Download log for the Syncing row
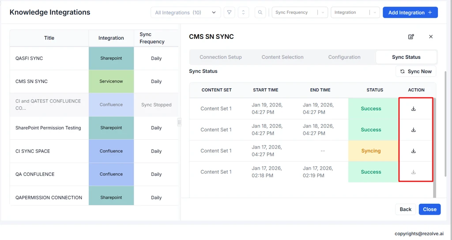Screen dimensions: 452x240 pos(414,151)
